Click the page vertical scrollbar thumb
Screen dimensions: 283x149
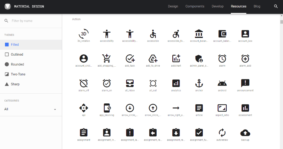(281, 22)
